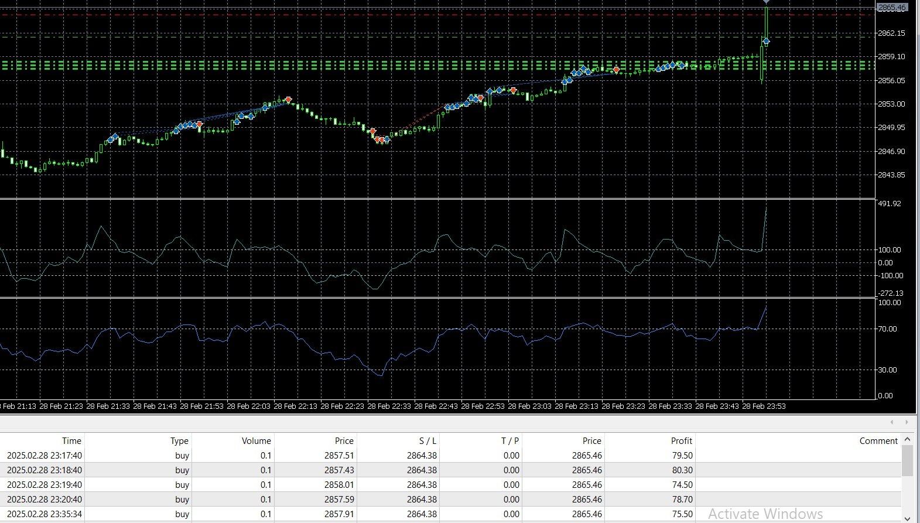Click the scroll-up arrow of the trades table

point(907,439)
